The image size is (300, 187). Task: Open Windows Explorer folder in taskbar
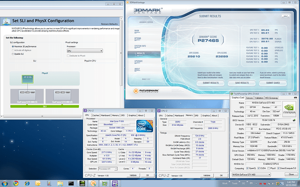click(60, 184)
